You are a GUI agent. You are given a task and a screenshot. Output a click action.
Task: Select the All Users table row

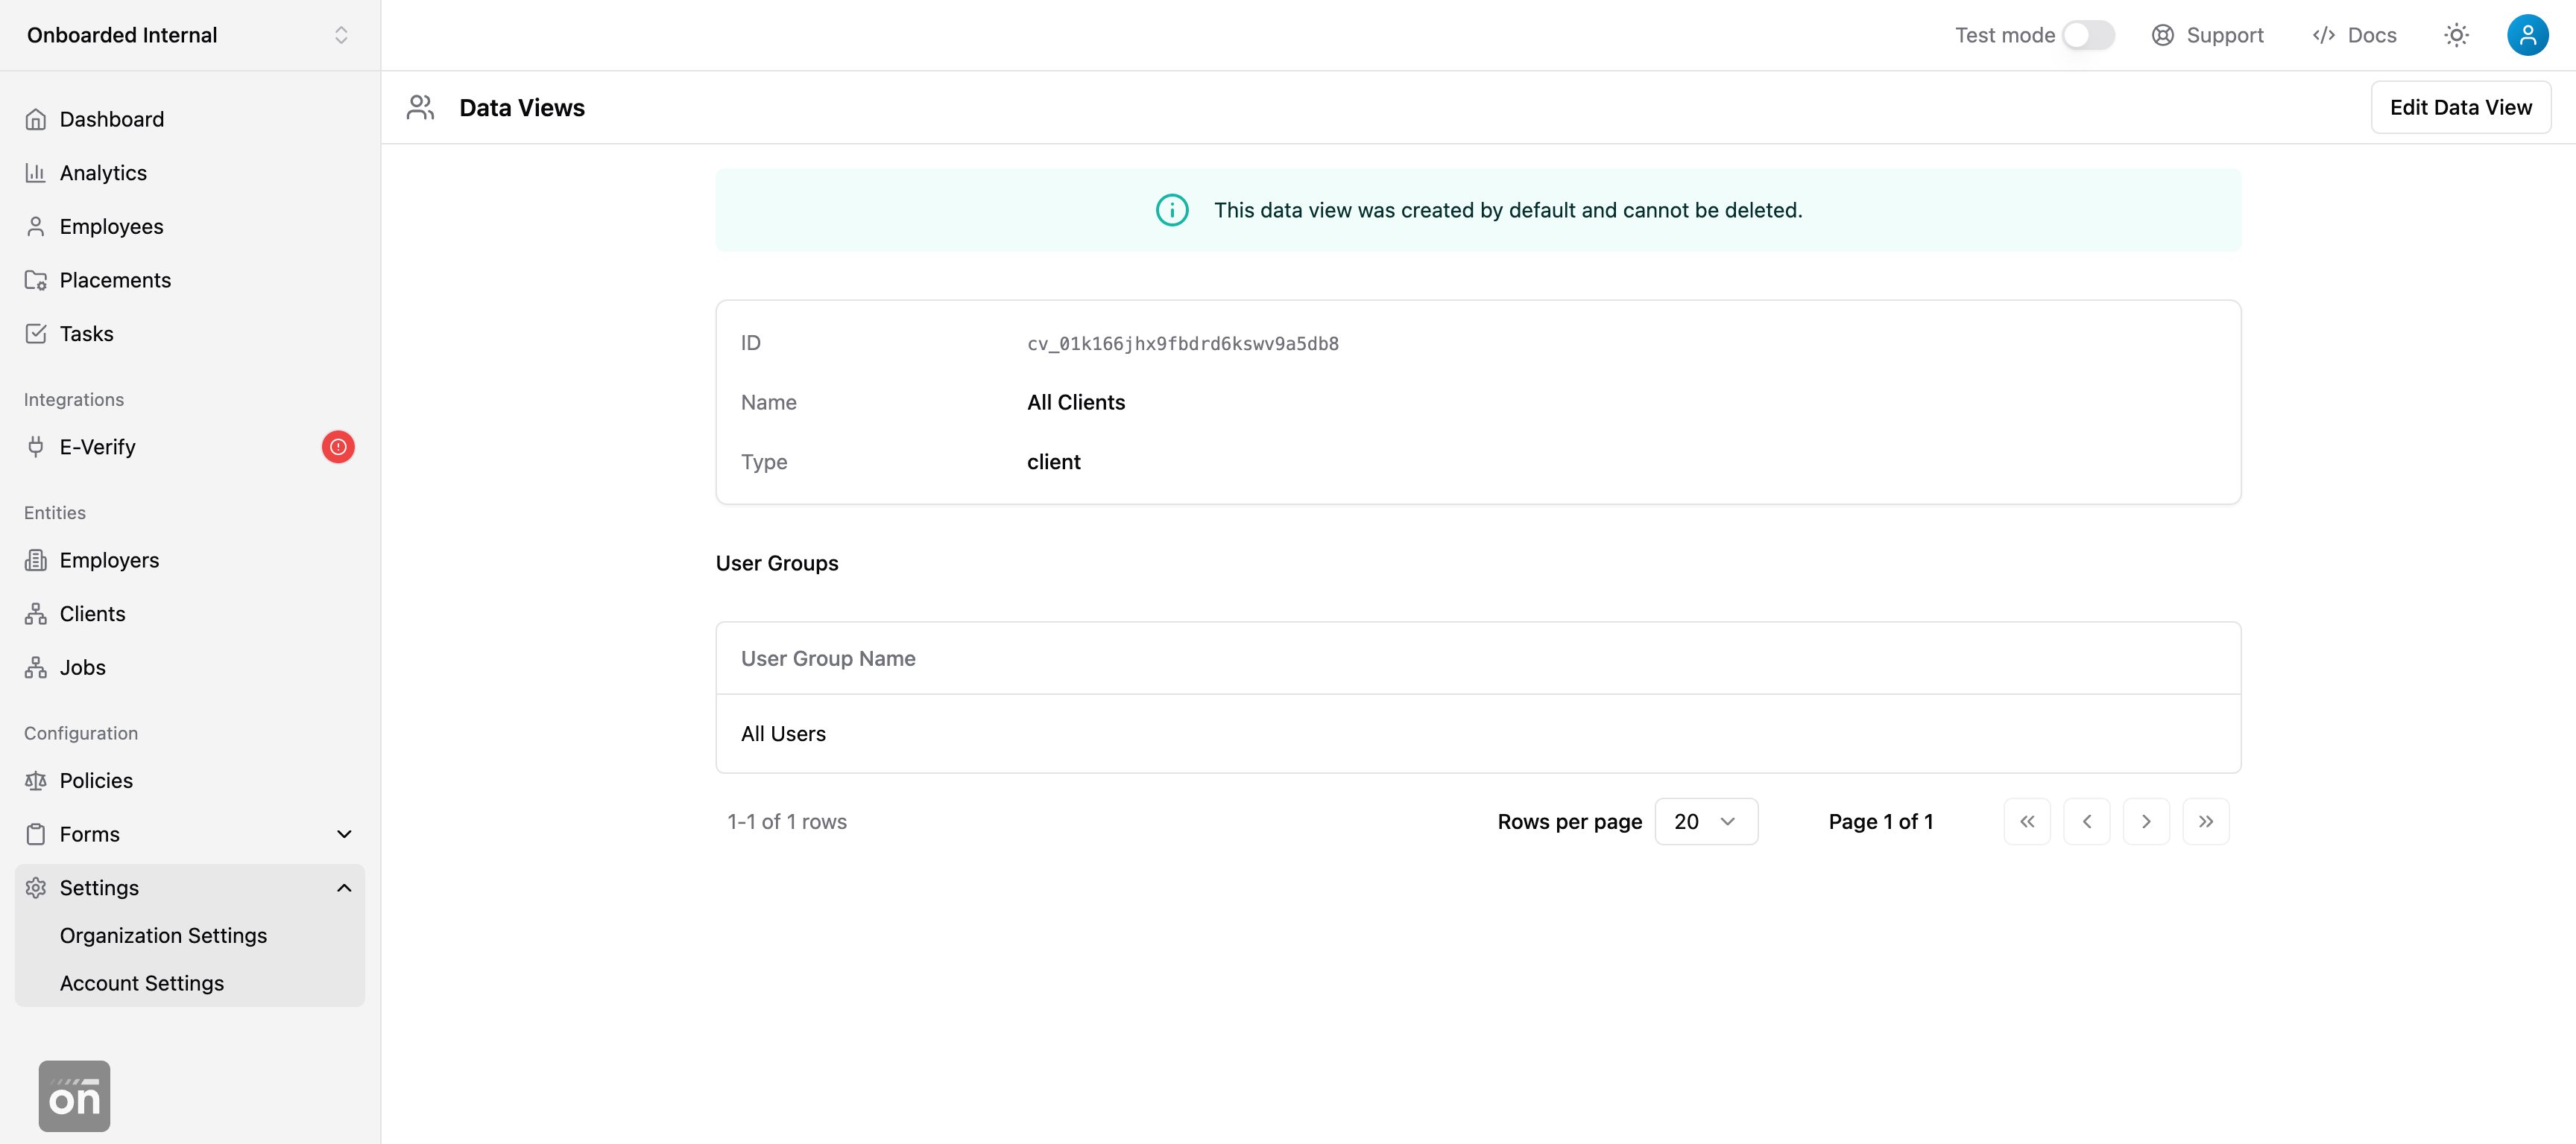tap(1477, 734)
